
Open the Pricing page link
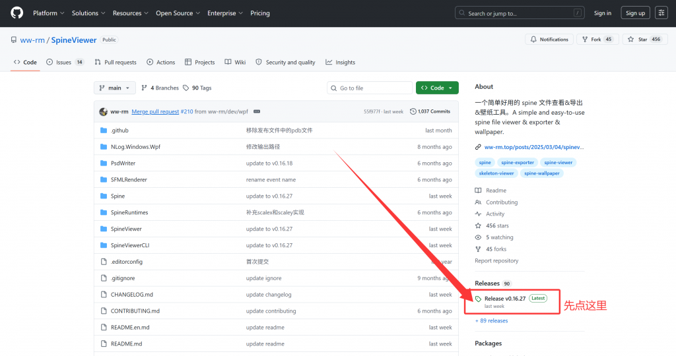(260, 13)
